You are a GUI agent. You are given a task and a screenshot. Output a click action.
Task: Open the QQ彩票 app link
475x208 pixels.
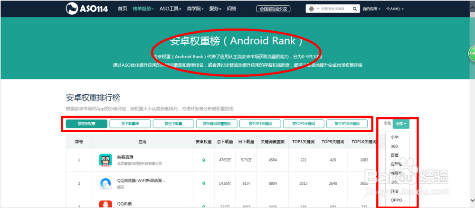(x=124, y=204)
